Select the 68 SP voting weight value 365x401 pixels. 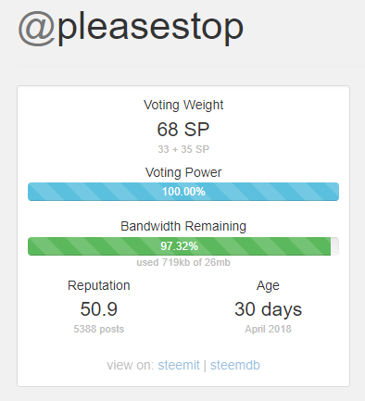[x=183, y=130]
